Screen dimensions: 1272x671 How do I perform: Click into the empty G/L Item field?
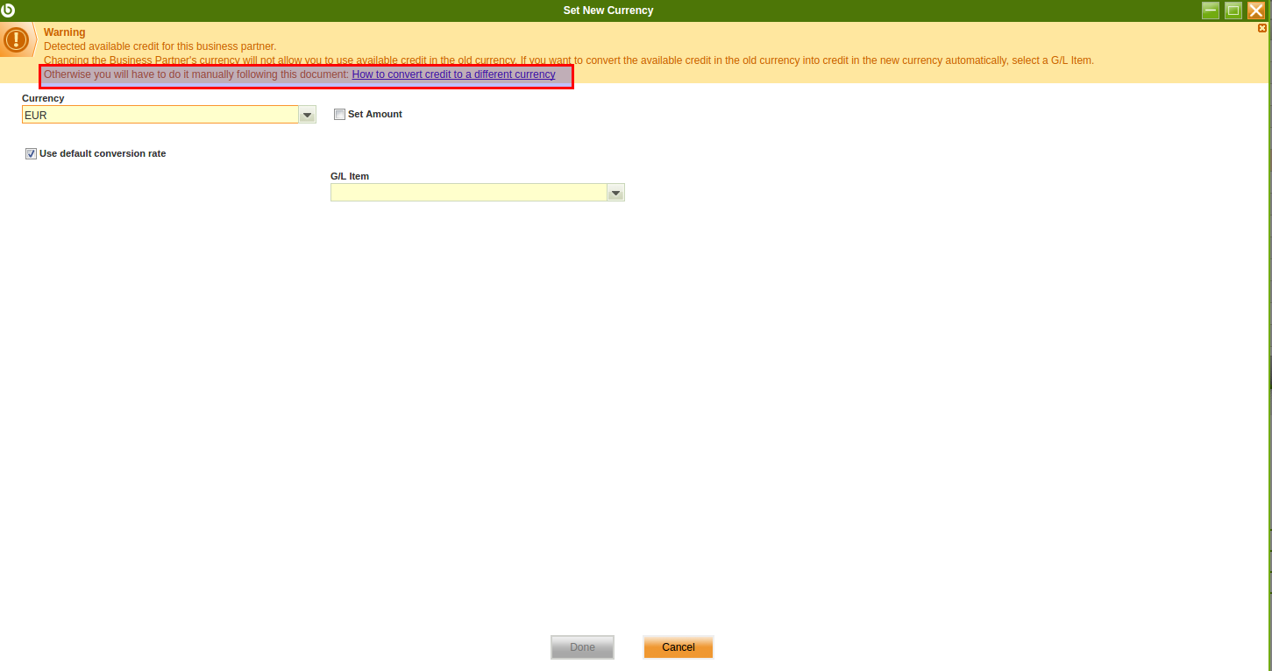469,193
